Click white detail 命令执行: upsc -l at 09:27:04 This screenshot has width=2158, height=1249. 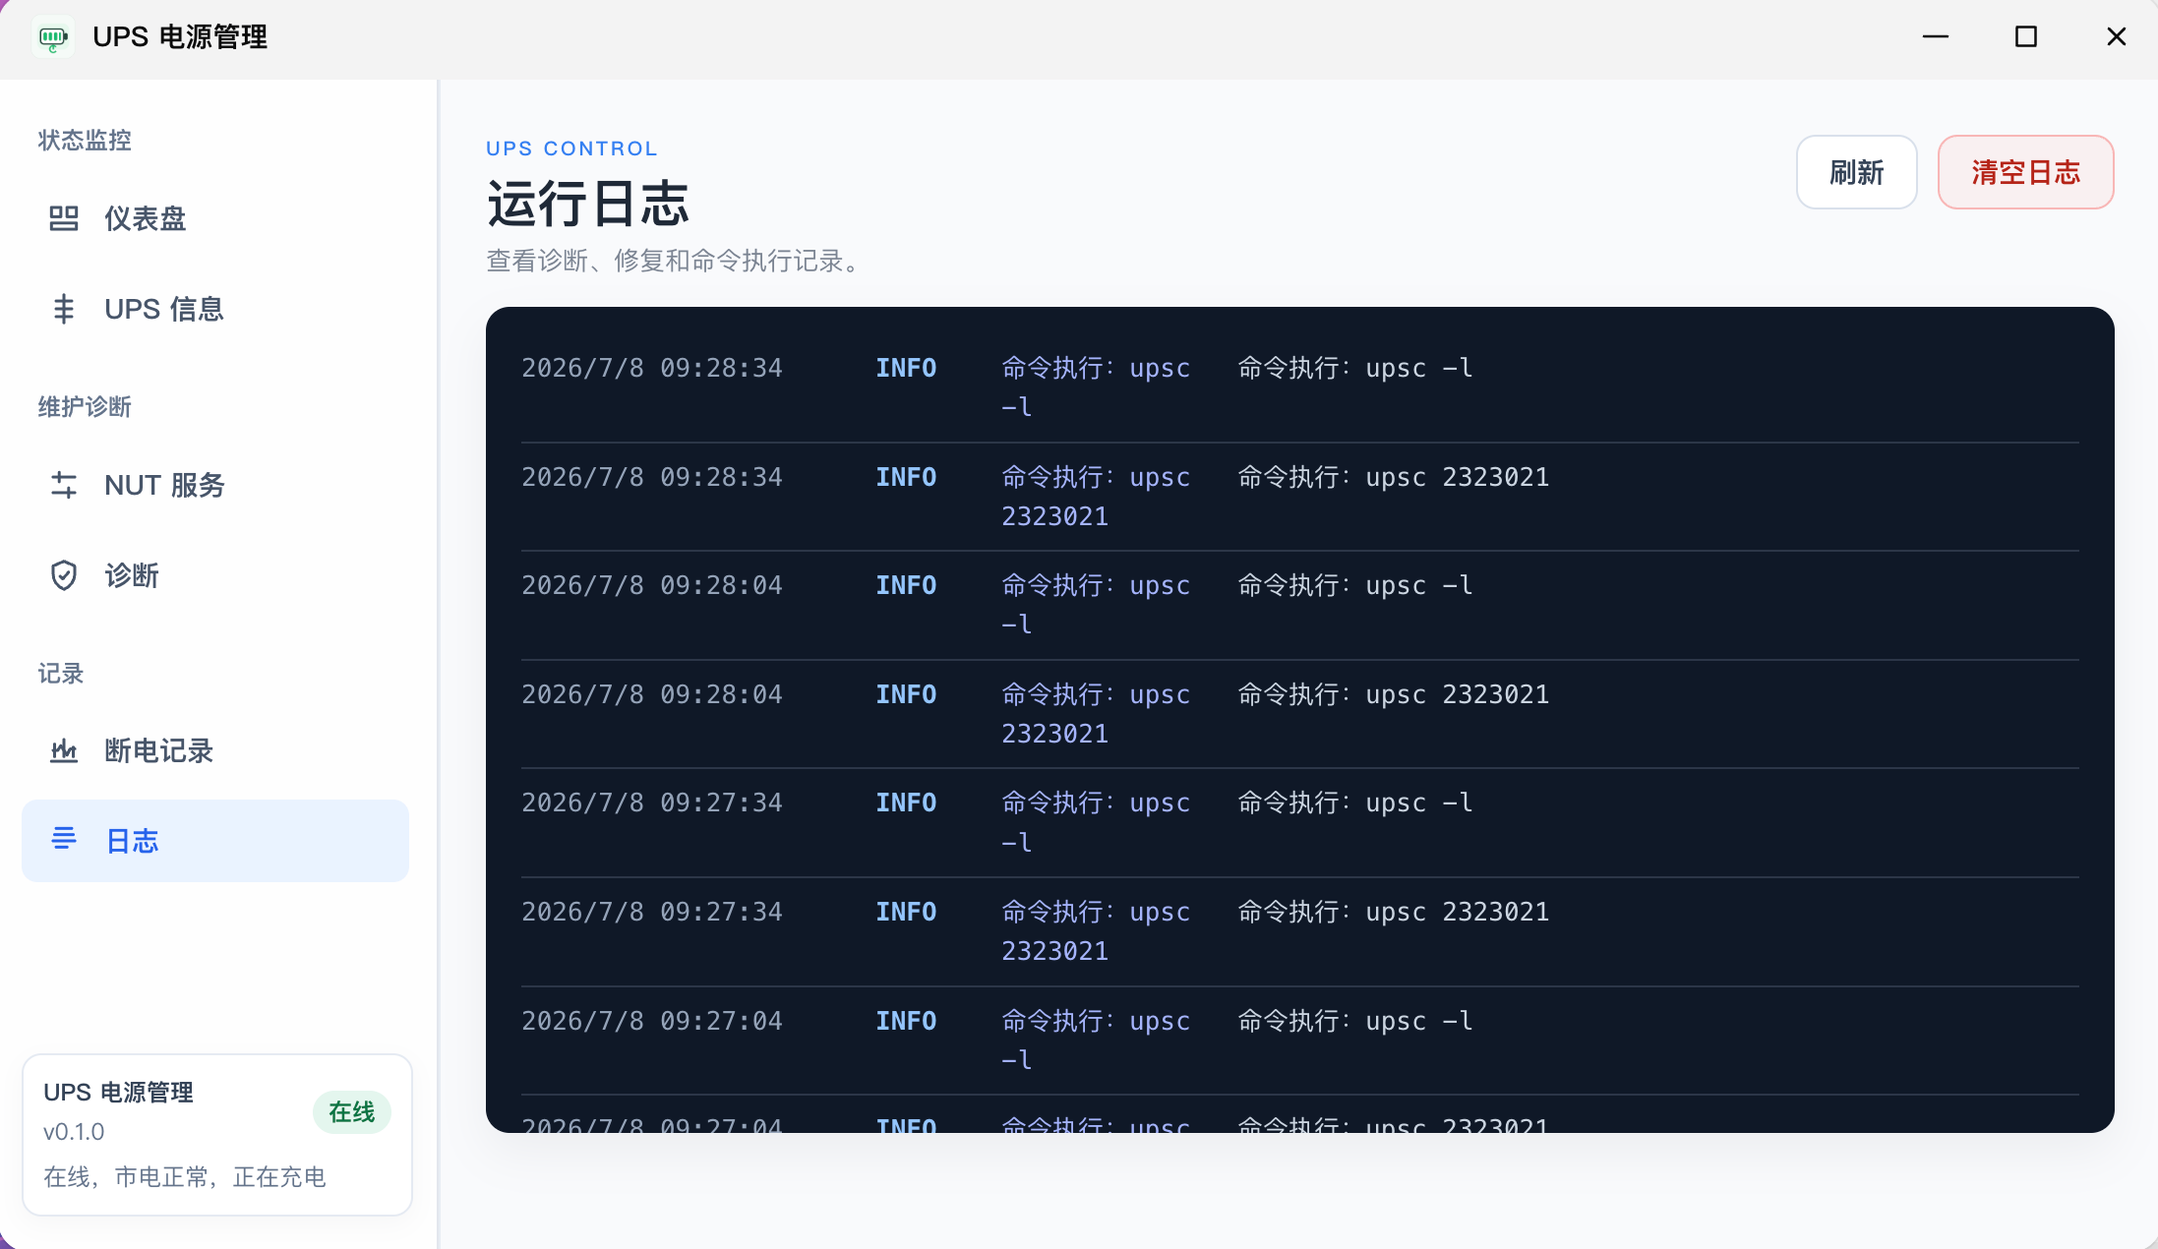pos(1355,1021)
